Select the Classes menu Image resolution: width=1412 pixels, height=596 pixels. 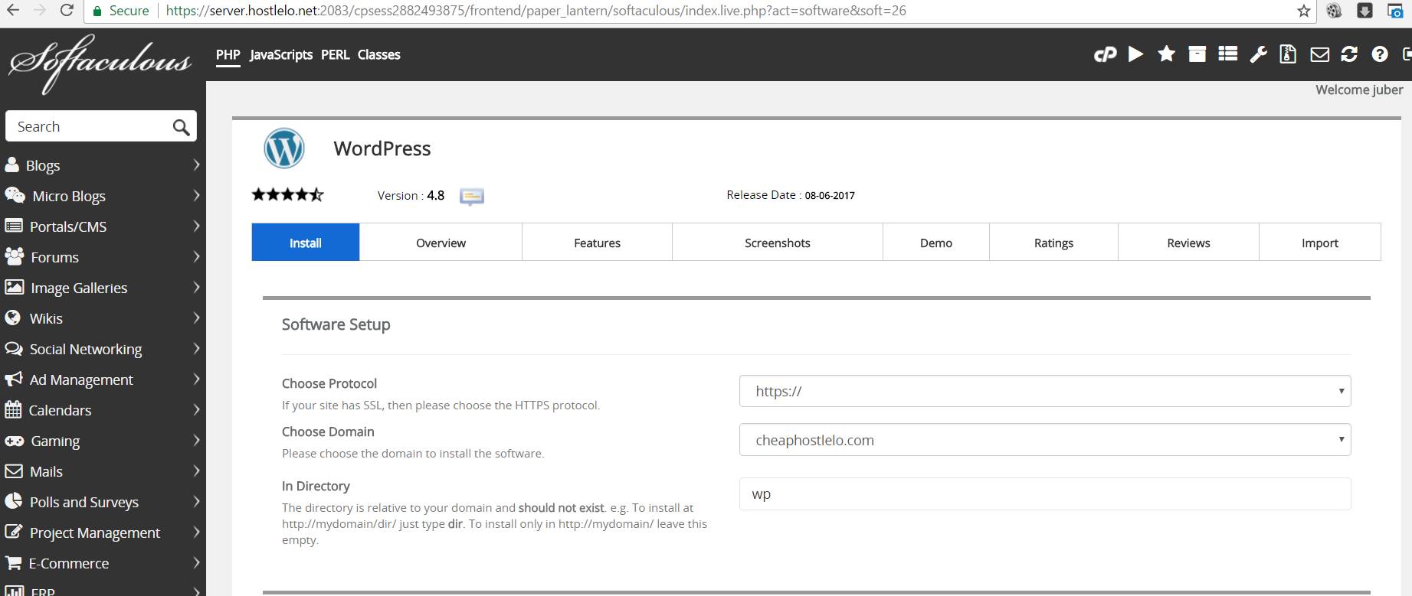tap(378, 54)
